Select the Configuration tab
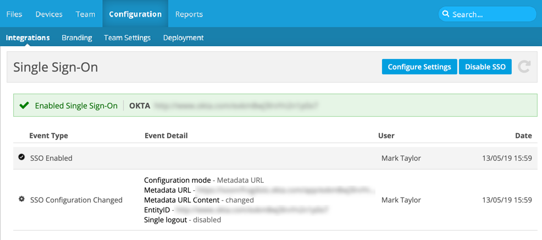 pyautogui.click(x=135, y=14)
